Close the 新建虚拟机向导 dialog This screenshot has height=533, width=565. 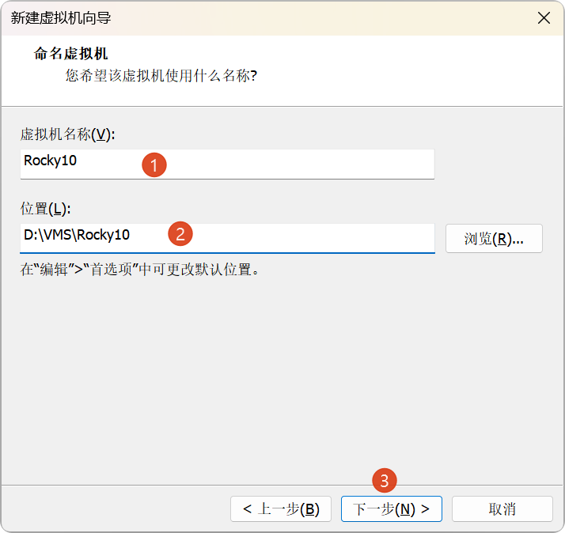(x=544, y=17)
